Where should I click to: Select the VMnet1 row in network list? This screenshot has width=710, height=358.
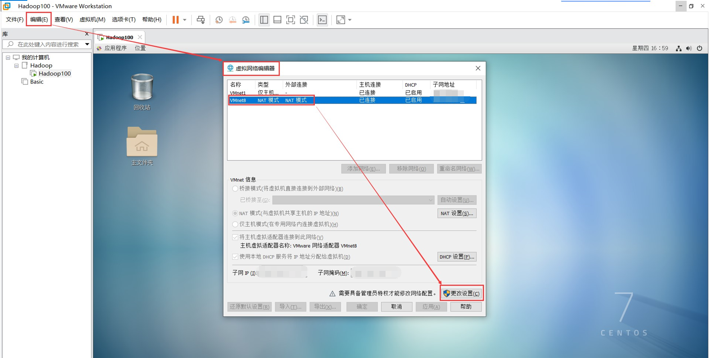click(352, 93)
